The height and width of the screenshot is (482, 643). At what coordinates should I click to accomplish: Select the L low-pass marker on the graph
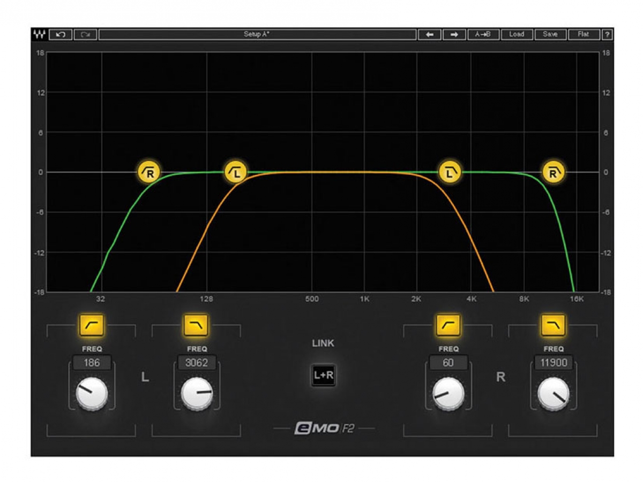[450, 172]
